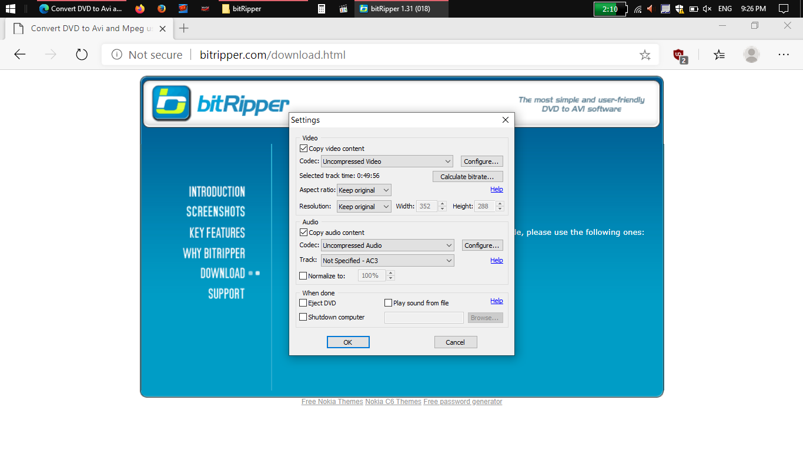Viewport: 803px width, 451px height.
Task: Click Configure for the video codec
Action: click(481, 161)
